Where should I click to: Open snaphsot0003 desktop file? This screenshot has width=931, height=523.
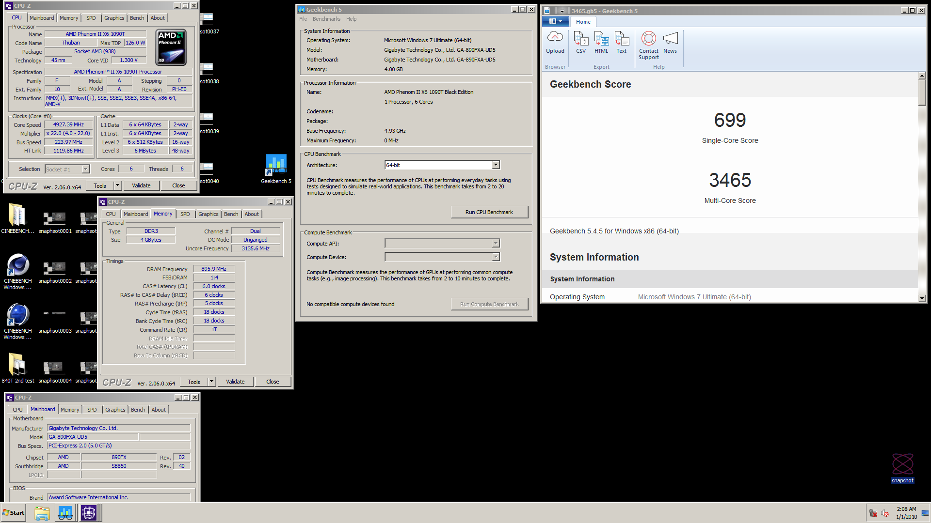click(x=55, y=322)
